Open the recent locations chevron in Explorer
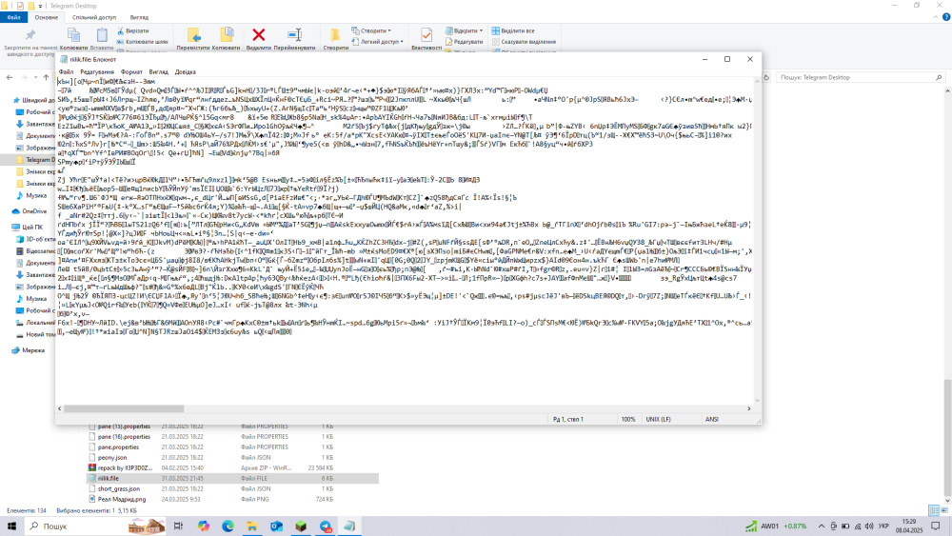Viewport: 952px width, 536px height. pyautogui.click(x=35, y=77)
